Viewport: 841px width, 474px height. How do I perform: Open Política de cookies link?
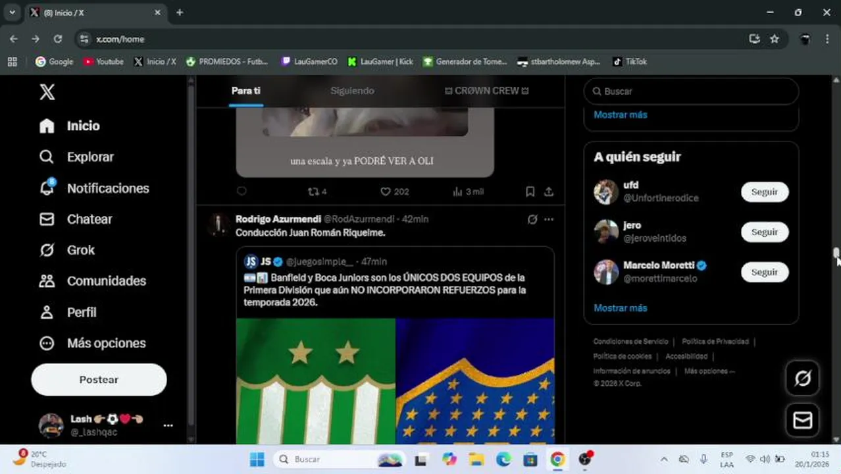(622, 356)
